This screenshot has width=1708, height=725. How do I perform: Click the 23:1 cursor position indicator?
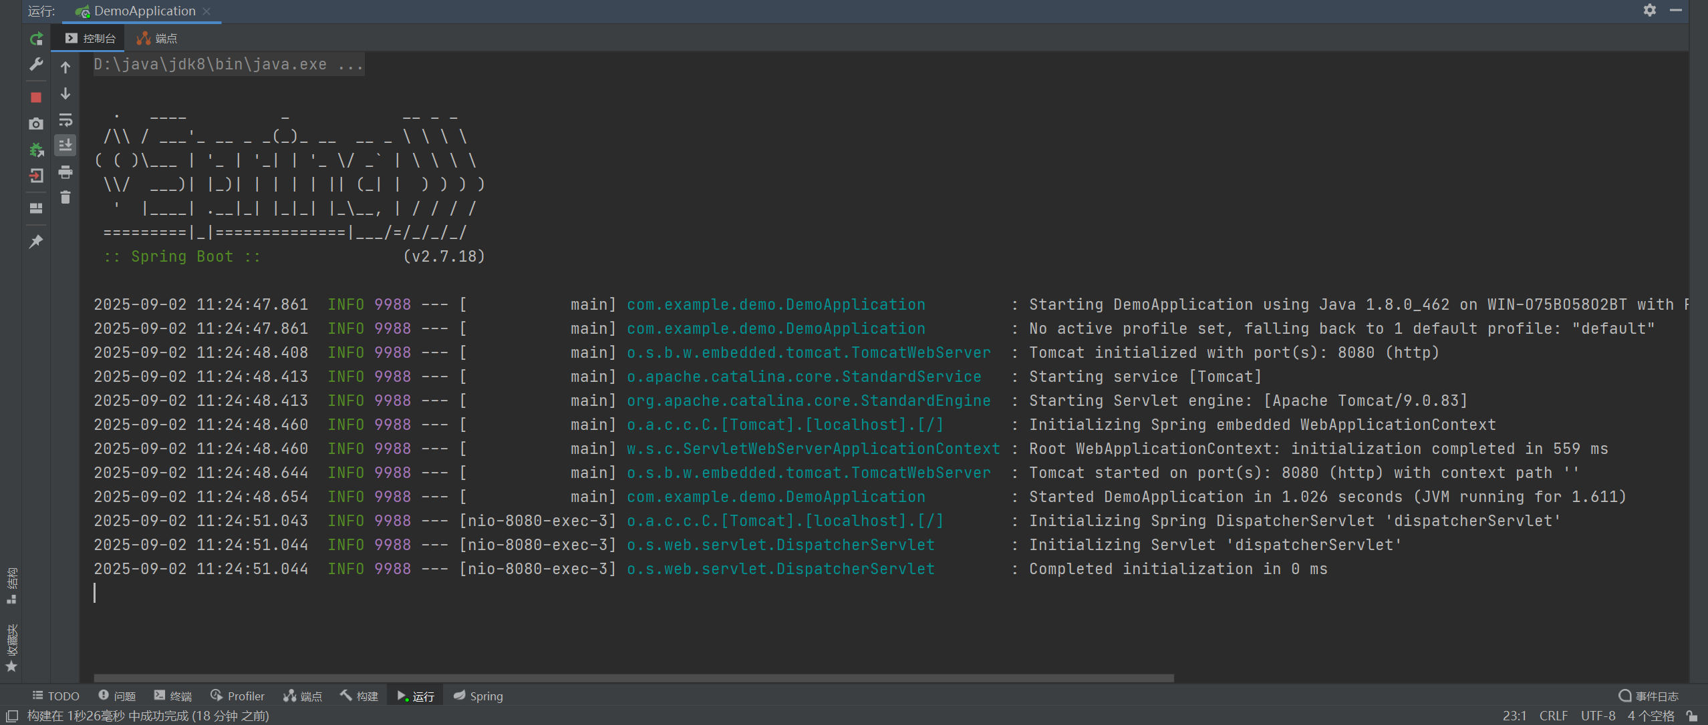[1514, 716]
